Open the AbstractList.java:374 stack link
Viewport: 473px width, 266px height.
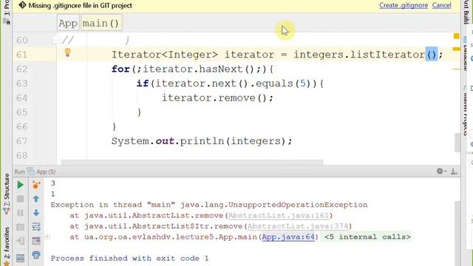coord(298,226)
